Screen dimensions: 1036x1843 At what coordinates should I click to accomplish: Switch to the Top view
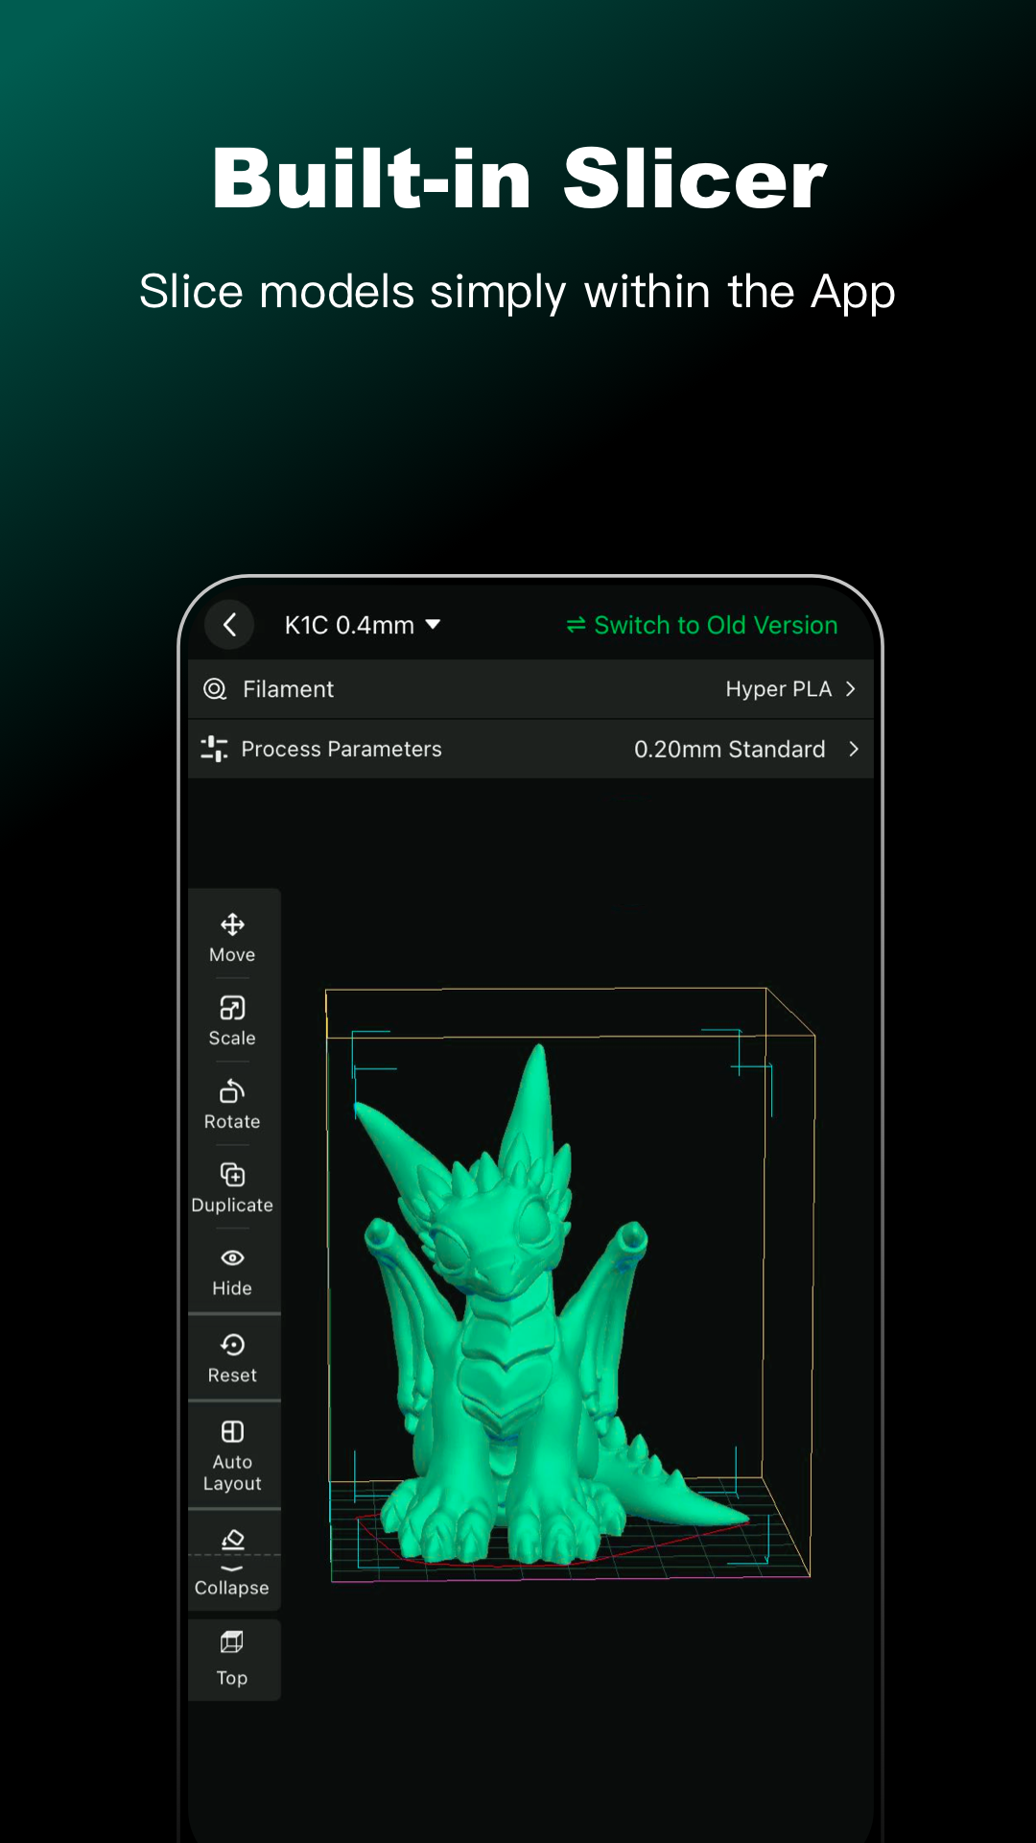tap(232, 1661)
